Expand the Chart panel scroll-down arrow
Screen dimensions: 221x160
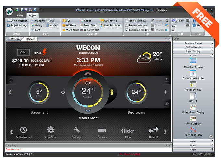point(211,136)
